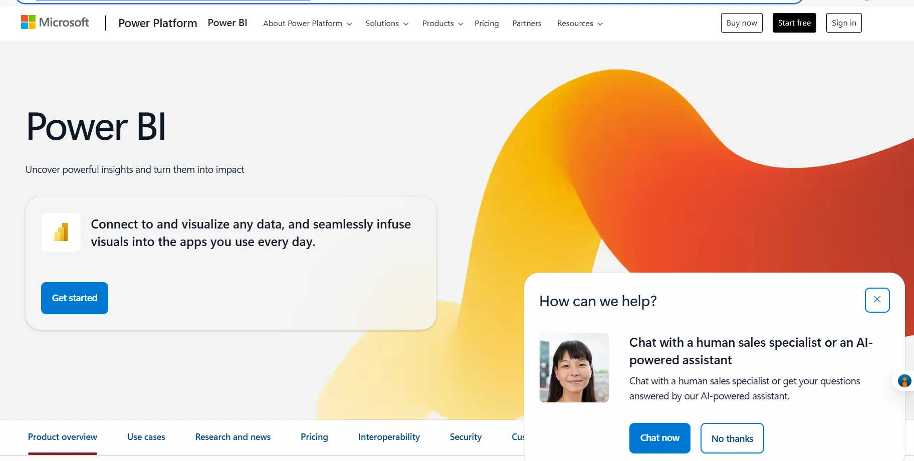
Task: Start a conversation with Chat now
Action: tap(659, 438)
